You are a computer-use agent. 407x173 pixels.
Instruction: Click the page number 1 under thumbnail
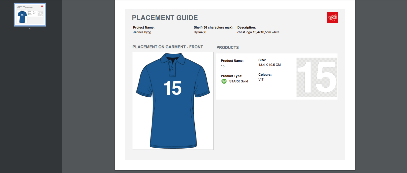tap(30, 29)
